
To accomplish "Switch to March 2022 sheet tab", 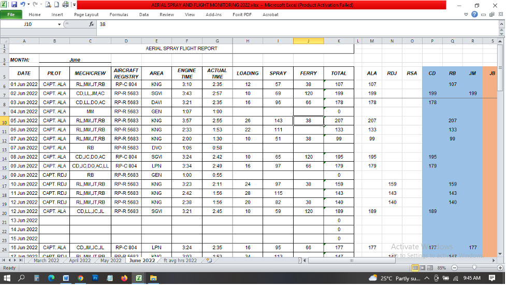I will [x=47, y=261].
